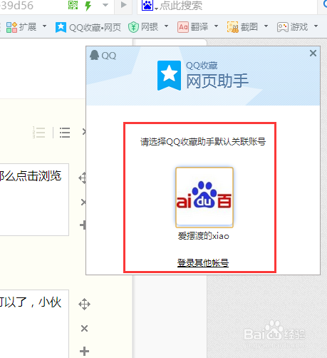
Task: Click the Baidu paw search engine icon
Action: tap(147, 5)
